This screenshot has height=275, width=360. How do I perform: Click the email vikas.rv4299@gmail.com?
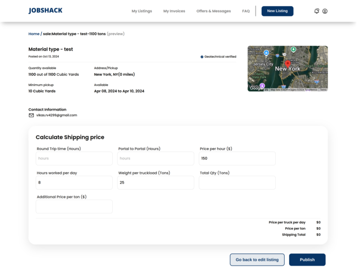57,116
